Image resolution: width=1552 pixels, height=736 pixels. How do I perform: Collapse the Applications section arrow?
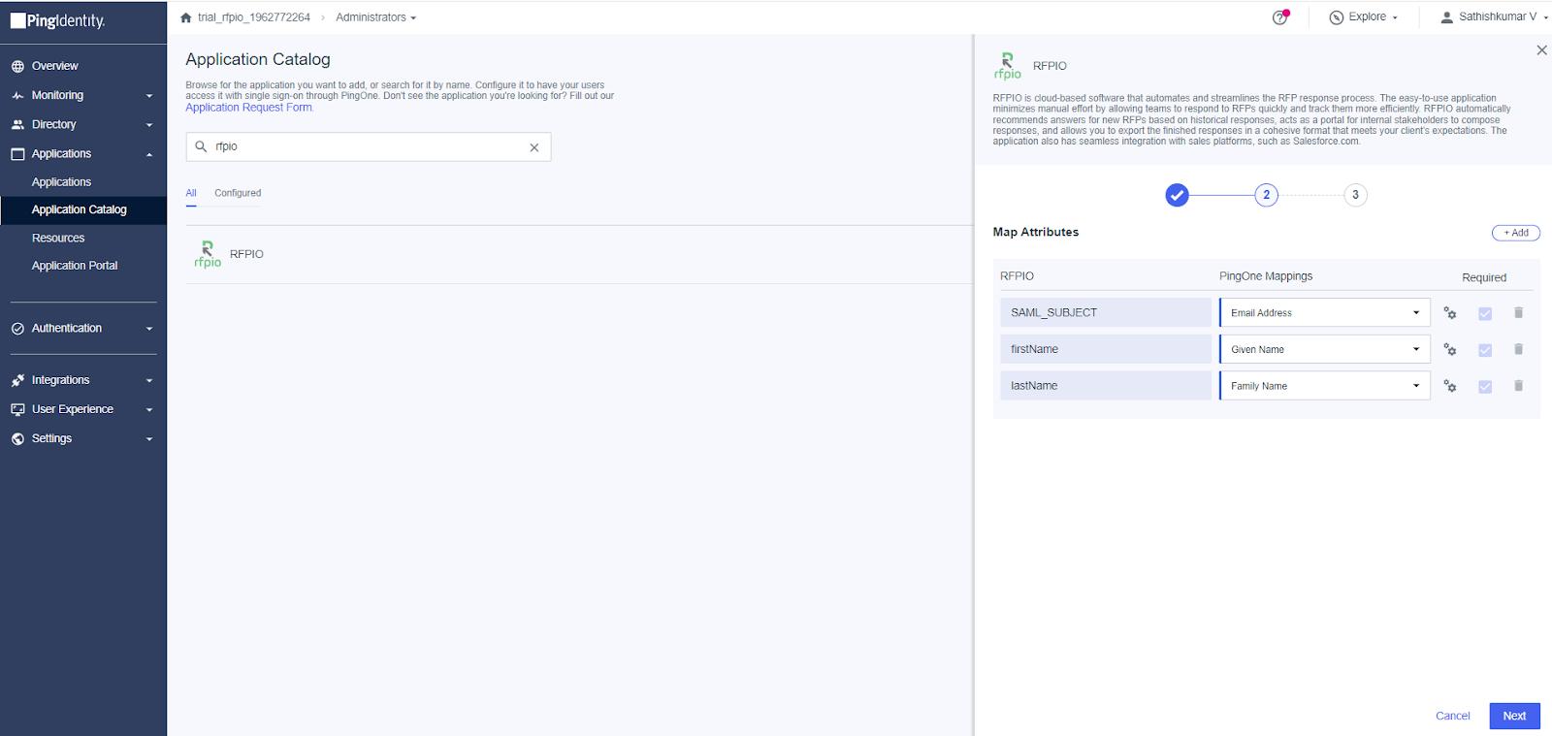coord(149,154)
